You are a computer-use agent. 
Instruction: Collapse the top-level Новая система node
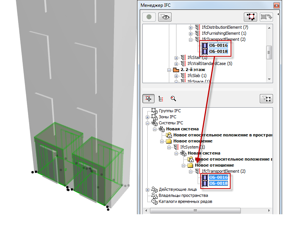coord(154,129)
